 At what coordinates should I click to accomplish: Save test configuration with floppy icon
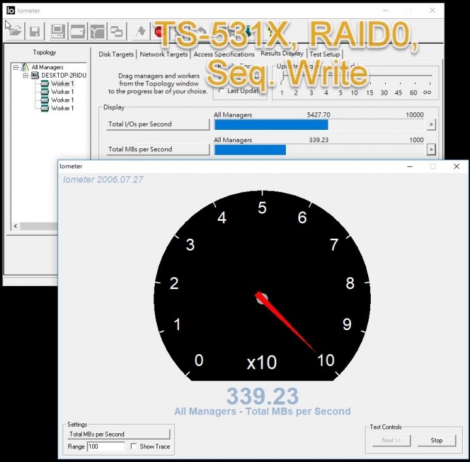click(35, 31)
